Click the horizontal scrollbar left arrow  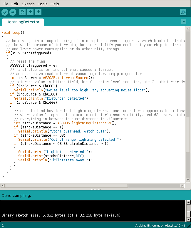3,186
